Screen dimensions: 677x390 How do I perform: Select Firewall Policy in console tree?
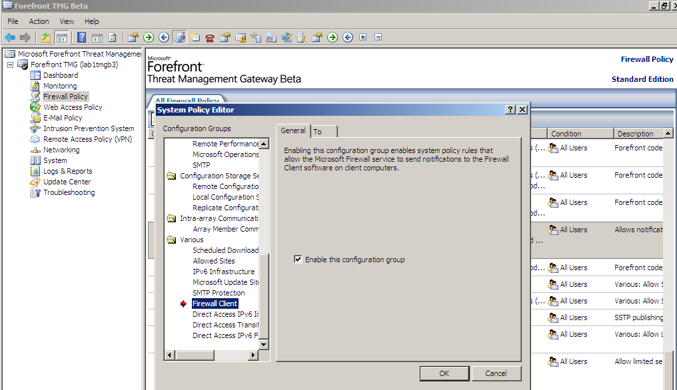point(65,97)
